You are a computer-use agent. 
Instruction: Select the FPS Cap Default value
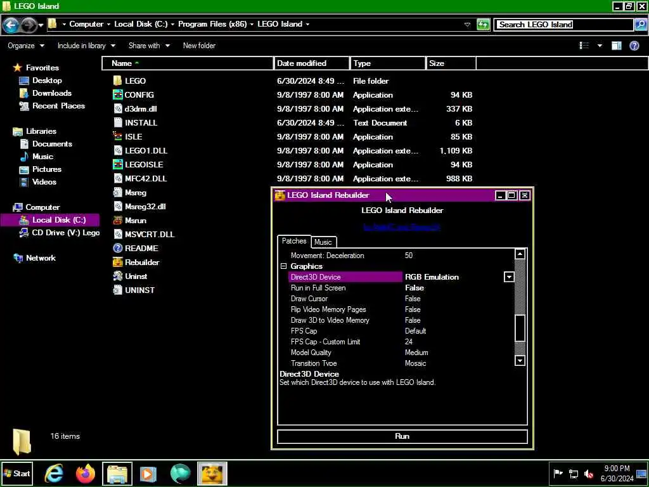415,331
